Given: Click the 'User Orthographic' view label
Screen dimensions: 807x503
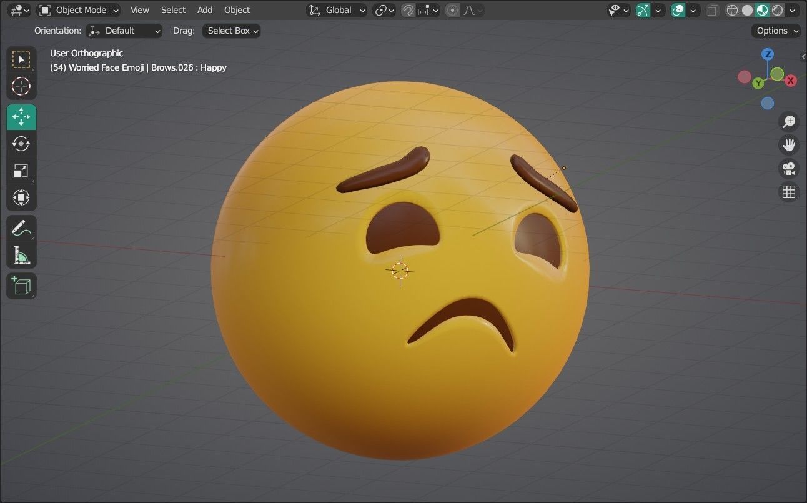Looking at the screenshot, I should (x=86, y=53).
